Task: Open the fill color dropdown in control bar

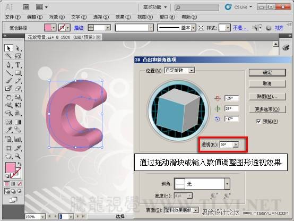Action: [54, 28]
